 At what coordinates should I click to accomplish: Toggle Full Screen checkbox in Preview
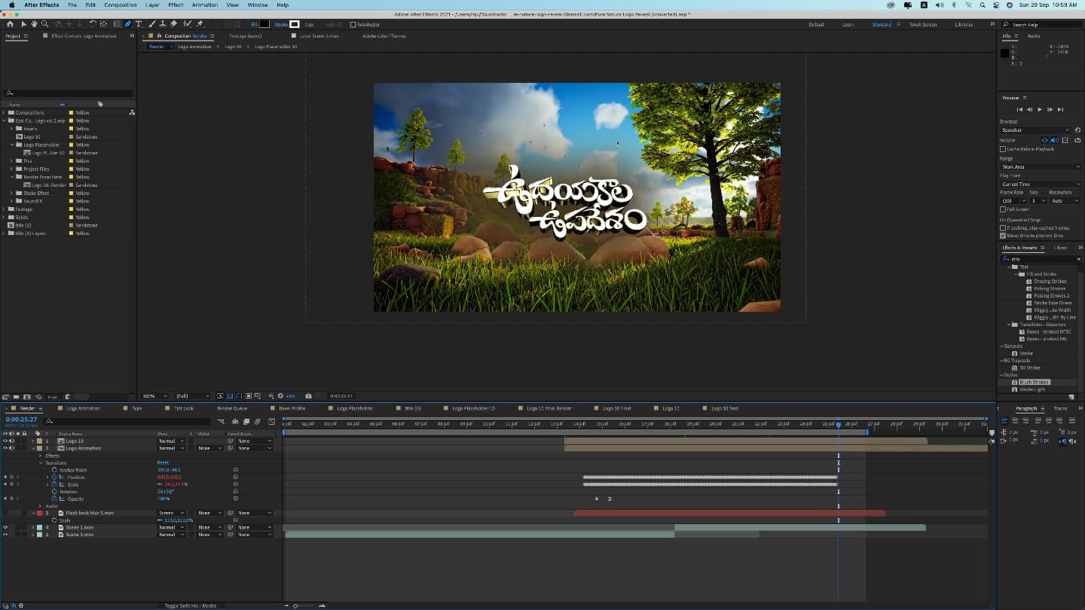[1003, 209]
